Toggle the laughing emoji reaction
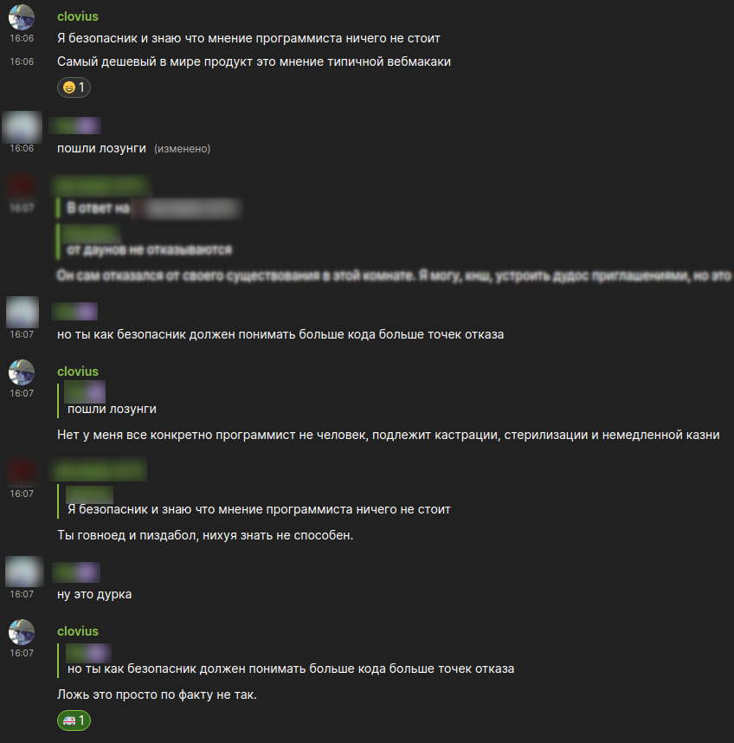This screenshot has width=734, height=743. 74,87
